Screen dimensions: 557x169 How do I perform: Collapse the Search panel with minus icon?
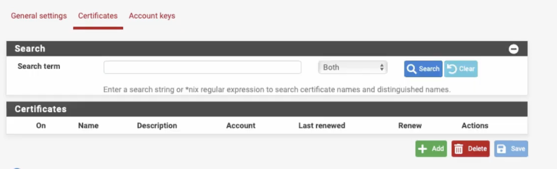[513, 49]
